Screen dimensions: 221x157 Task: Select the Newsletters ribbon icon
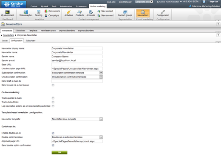click(x=143, y=13)
